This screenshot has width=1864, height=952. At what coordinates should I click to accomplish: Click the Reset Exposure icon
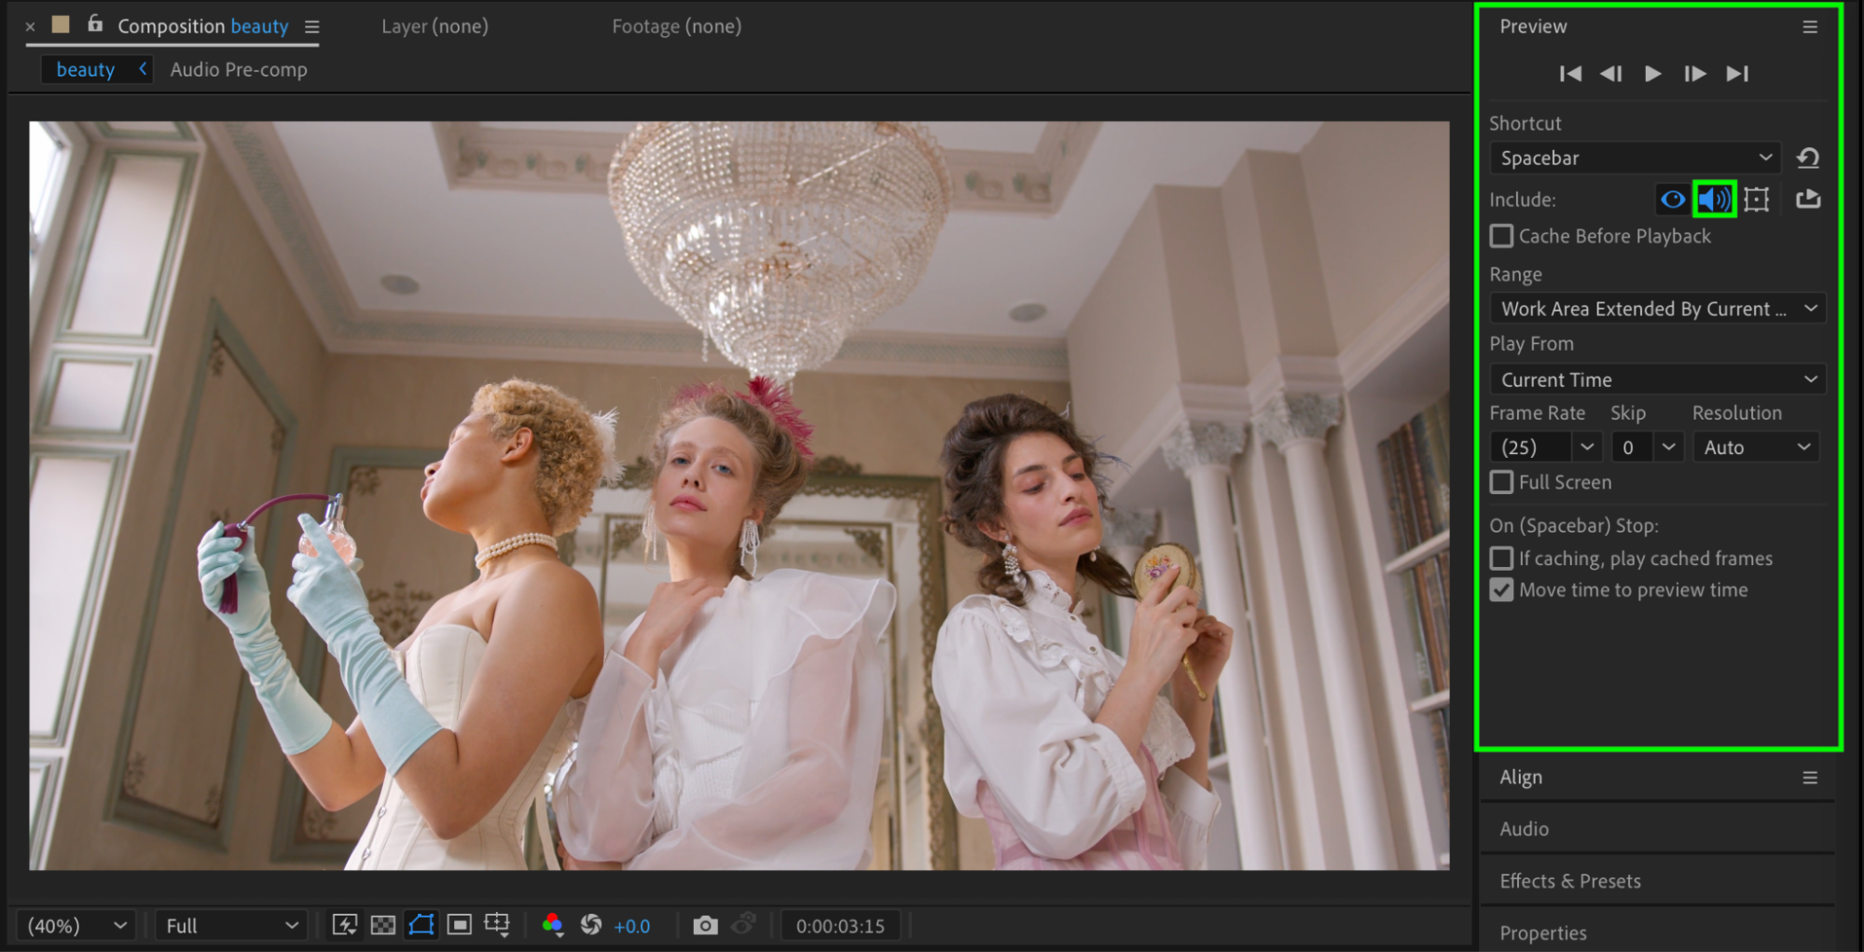click(x=591, y=925)
